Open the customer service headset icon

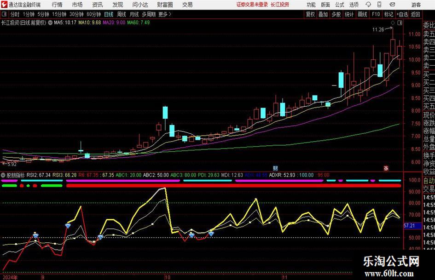point(368,5)
